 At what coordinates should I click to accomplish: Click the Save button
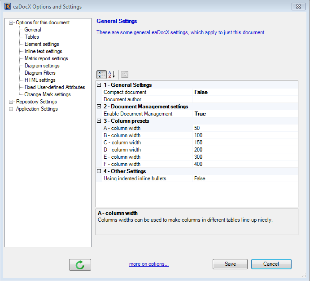click(x=230, y=264)
